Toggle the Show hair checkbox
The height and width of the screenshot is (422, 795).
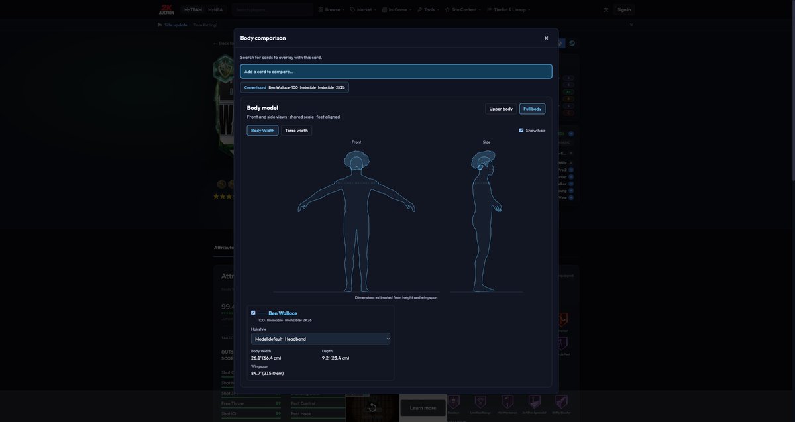pyautogui.click(x=521, y=131)
